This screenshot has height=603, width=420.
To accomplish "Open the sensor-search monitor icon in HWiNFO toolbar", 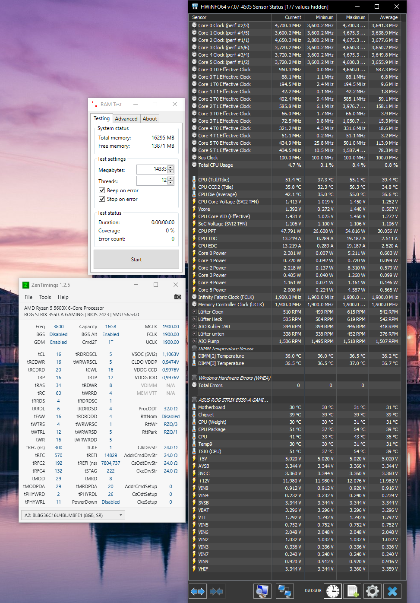I will click(262, 591).
